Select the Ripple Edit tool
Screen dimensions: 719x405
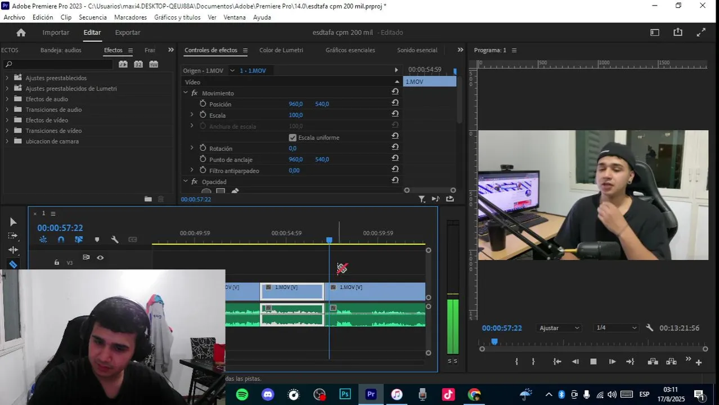click(13, 250)
